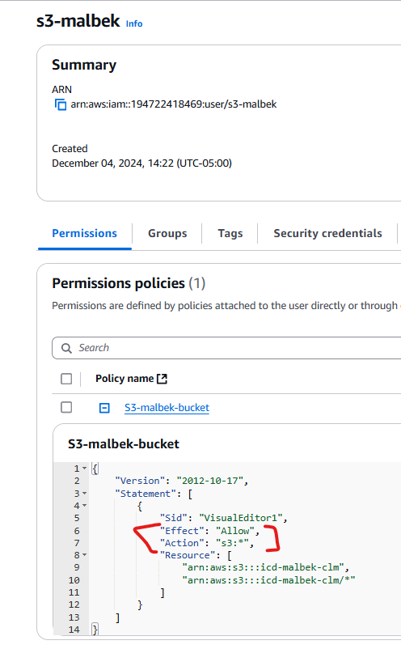Click the "Version": "2012-10-17" line

tap(181, 481)
